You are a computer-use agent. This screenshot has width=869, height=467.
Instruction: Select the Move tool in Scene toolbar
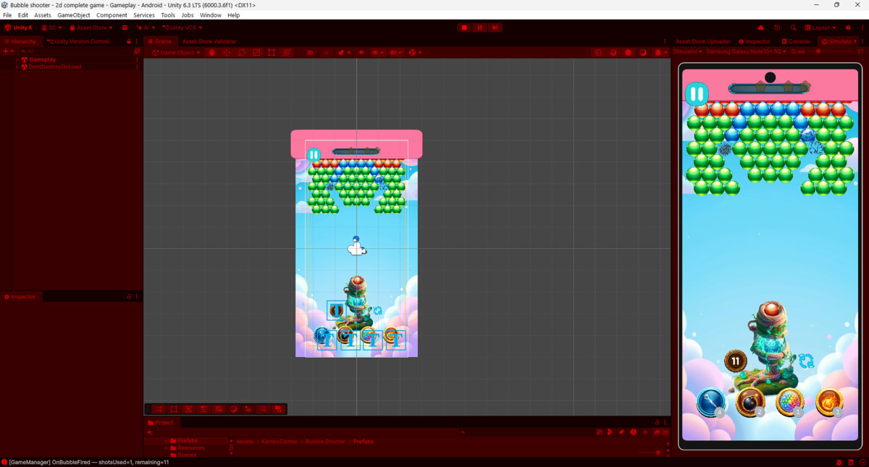pyautogui.click(x=227, y=52)
